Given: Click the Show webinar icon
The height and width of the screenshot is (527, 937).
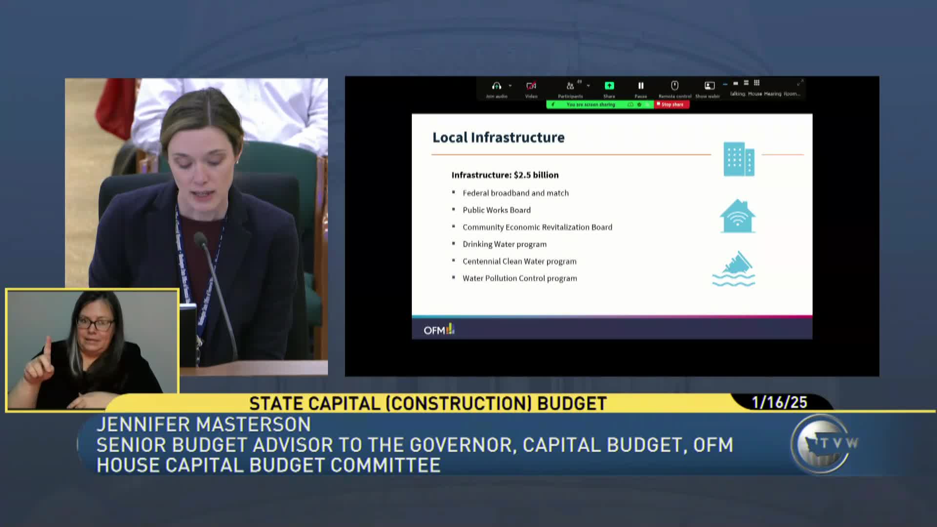Looking at the screenshot, I should [x=709, y=86].
